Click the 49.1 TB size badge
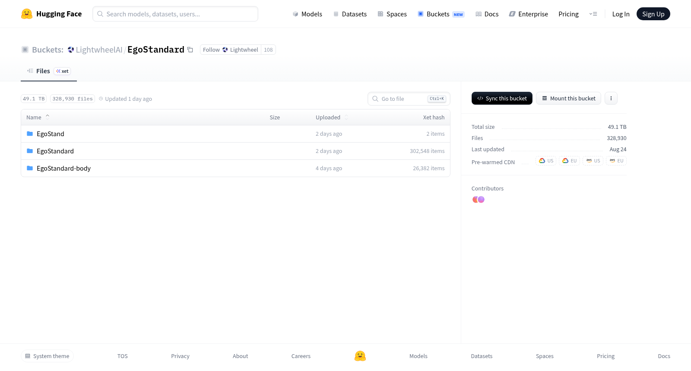Image resolution: width=691 pixels, height=371 pixels. pos(34,99)
